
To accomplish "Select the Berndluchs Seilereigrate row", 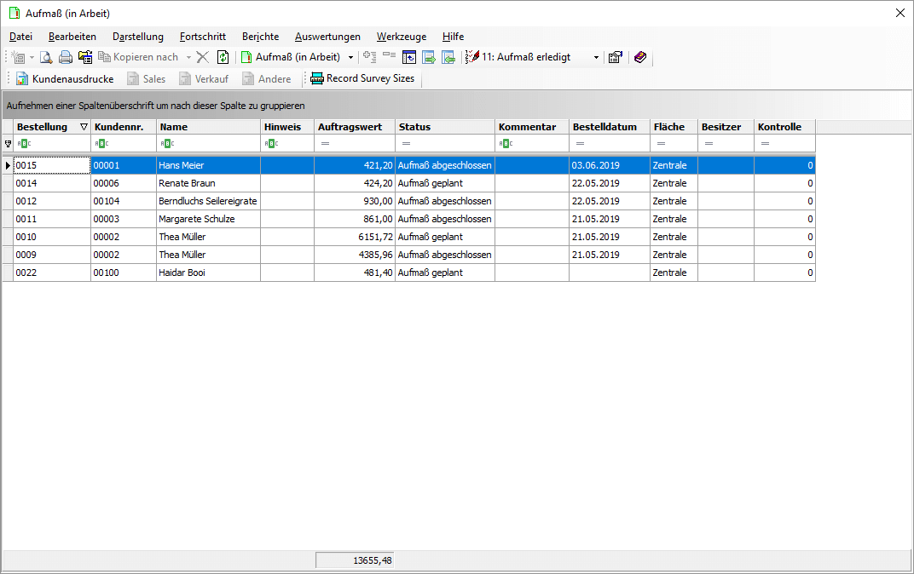I will pos(408,202).
